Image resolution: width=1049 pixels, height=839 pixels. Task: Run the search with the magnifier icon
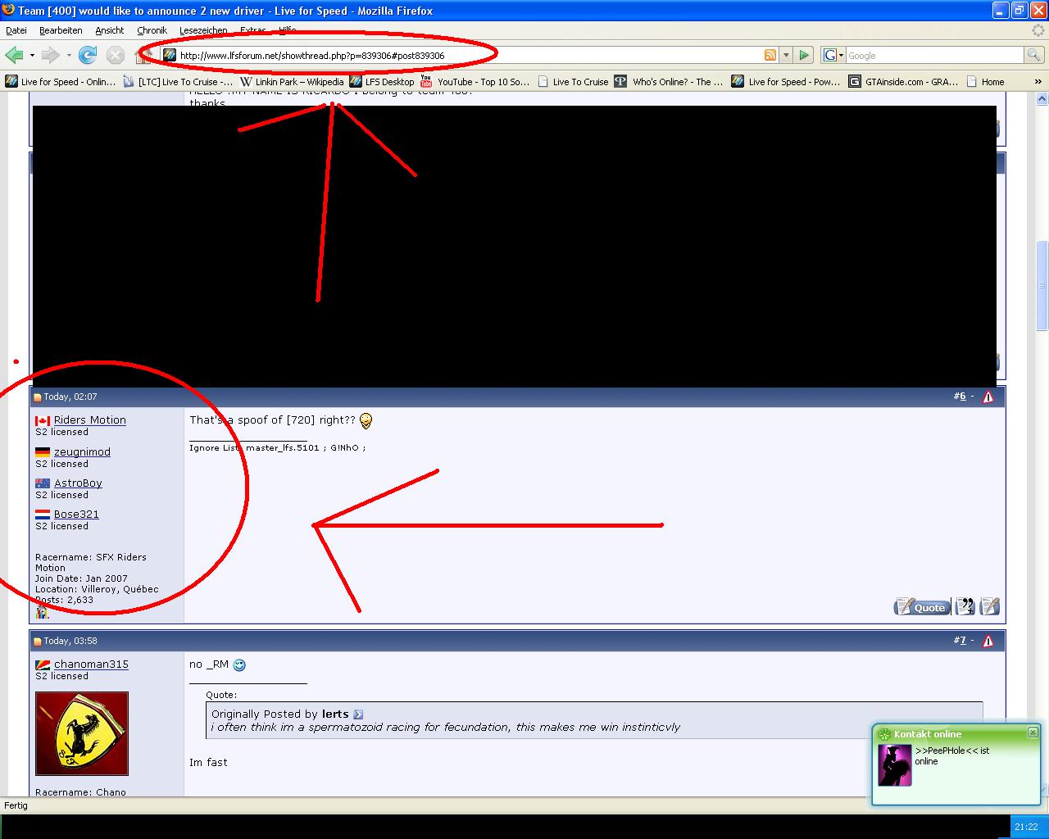[1034, 55]
